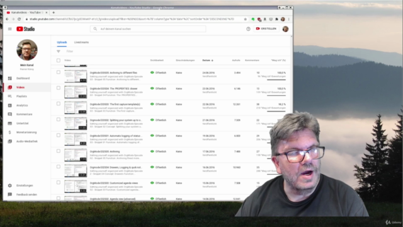
Task: Click date '24.06.2016' in first video row
Action: [x=208, y=73]
